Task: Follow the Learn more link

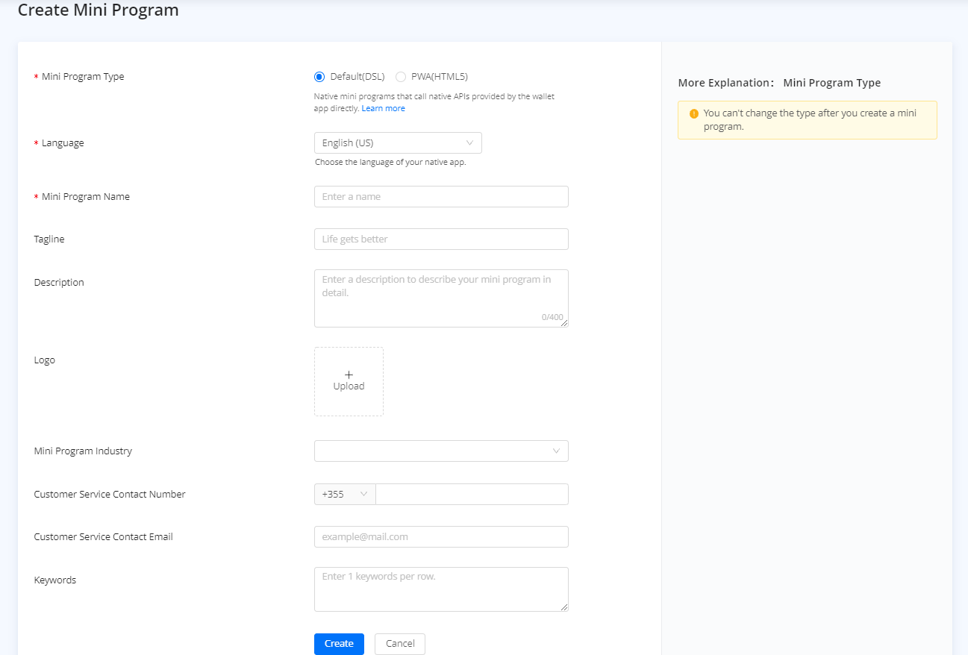Action: point(384,109)
